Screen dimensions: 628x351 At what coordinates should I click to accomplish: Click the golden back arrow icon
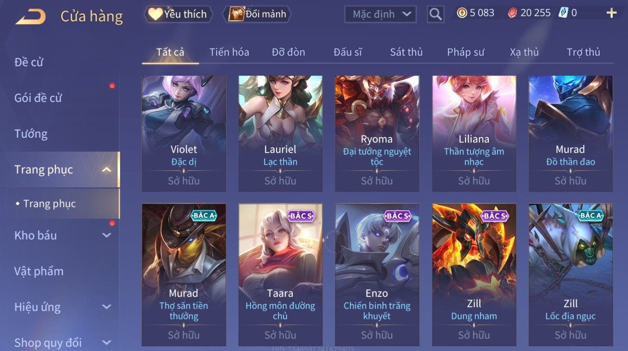point(30,17)
